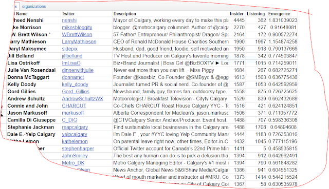Open the nenshi Twitter link
Image resolution: width=329 pixels, height=189 pixels.
(69, 20)
